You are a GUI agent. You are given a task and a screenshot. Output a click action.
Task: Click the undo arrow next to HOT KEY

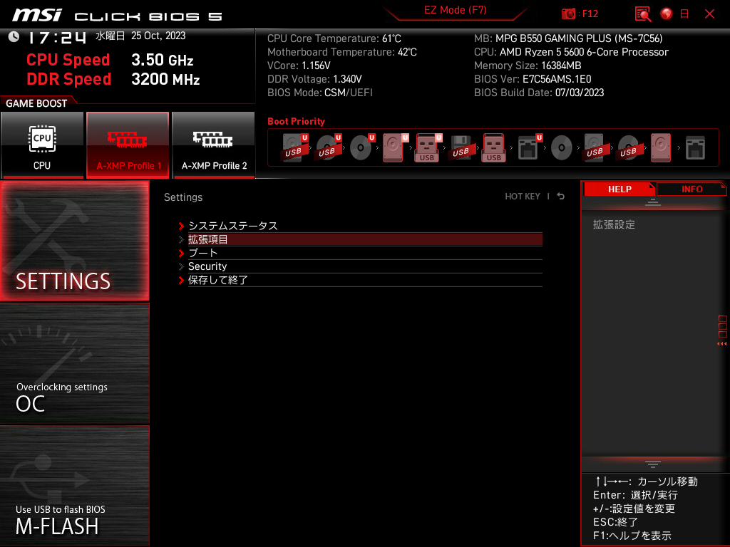pos(560,196)
